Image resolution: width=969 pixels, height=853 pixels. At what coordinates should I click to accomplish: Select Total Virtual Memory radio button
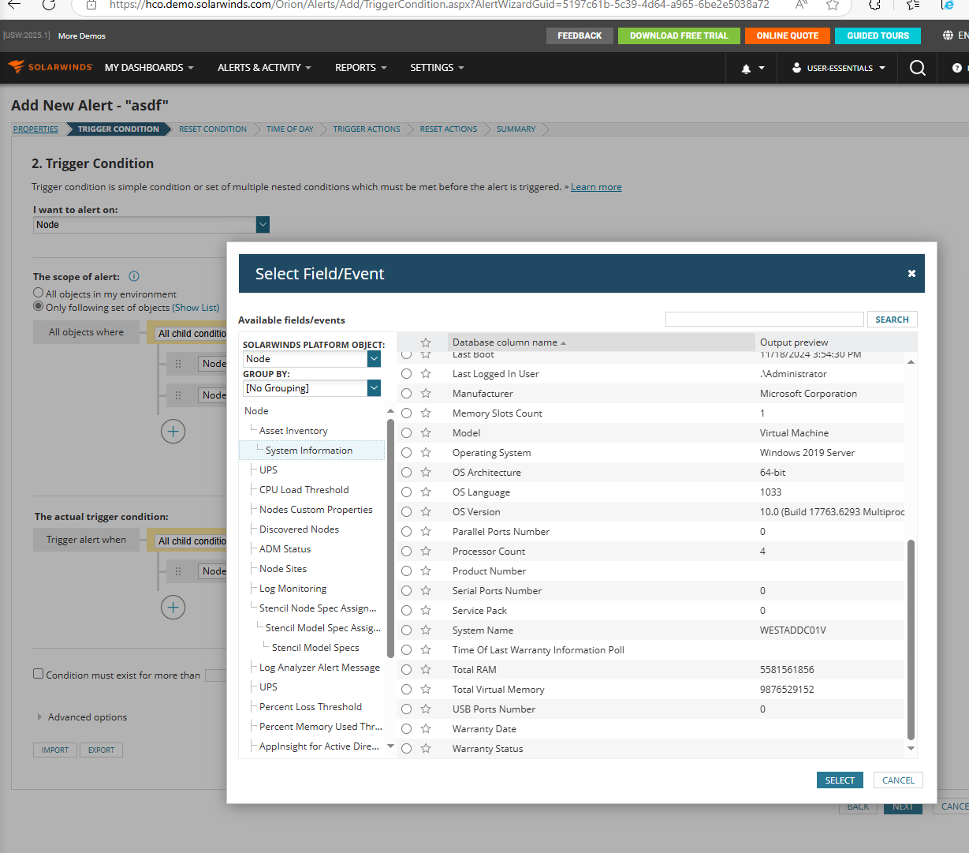[406, 689]
